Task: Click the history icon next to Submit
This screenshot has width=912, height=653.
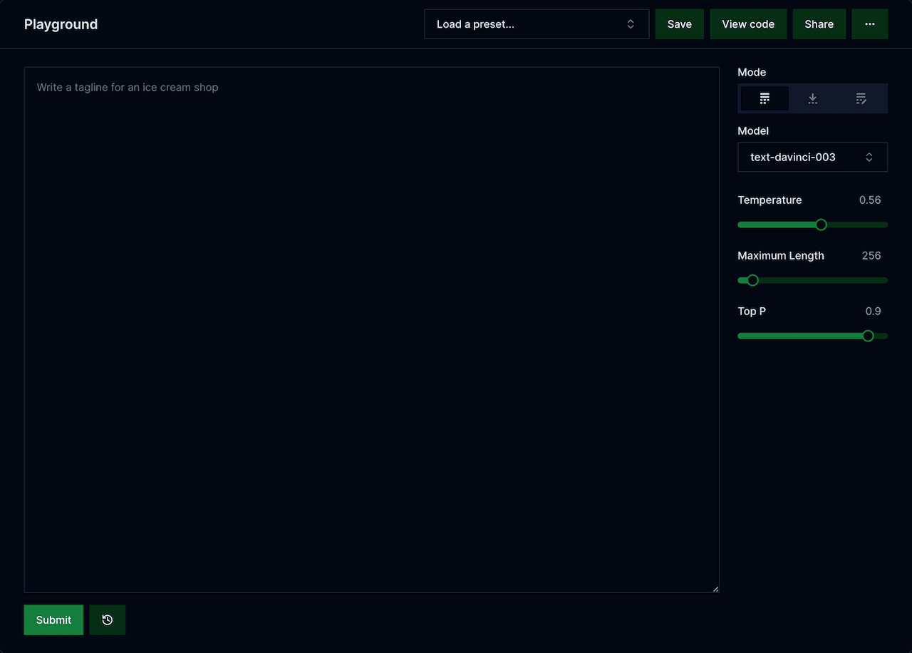Action: click(x=107, y=619)
